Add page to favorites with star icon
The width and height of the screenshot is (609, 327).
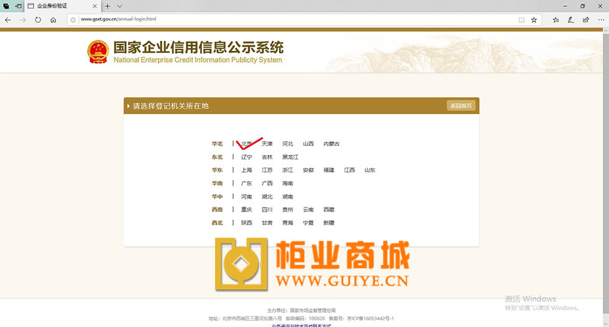534,20
